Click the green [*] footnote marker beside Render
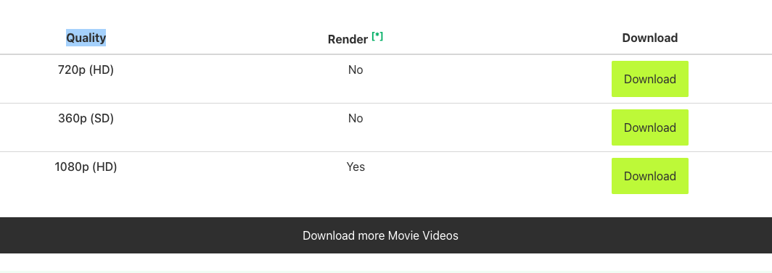 click(377, 36)
